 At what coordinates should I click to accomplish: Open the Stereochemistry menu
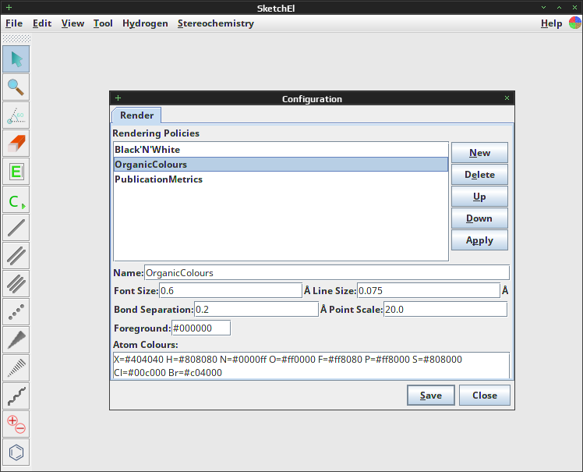click(x=216, y=23)
